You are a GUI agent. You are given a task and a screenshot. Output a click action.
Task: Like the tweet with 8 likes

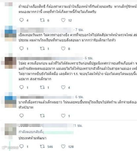click(63, 49)
